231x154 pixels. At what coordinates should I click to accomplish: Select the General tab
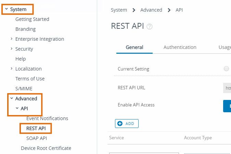[134, 47]
